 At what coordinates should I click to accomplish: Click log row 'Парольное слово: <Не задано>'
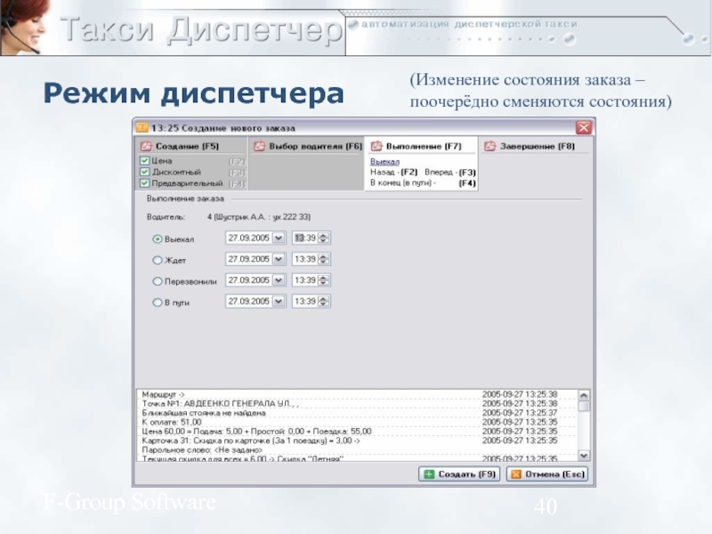(357, 450)
